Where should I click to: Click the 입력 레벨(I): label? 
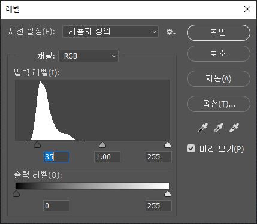37,72
